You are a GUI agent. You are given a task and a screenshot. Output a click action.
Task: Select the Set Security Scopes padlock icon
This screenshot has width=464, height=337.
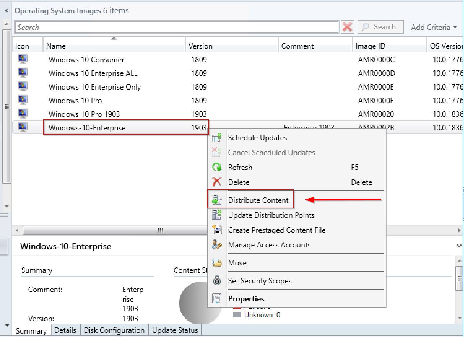pyautogui.click(x=217, y=281)
